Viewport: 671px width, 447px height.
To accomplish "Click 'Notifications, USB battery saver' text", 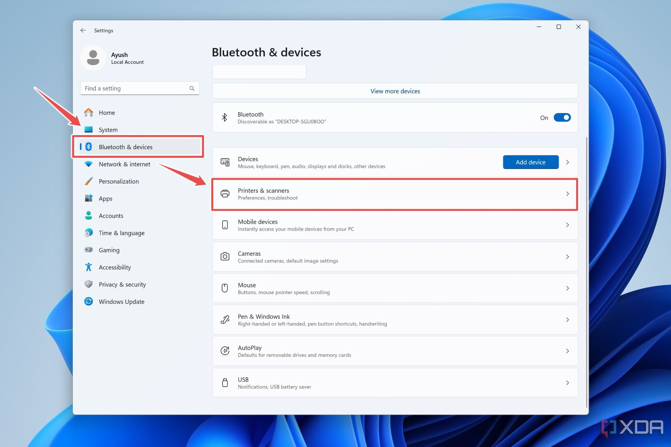I will [x=274, y=387].
